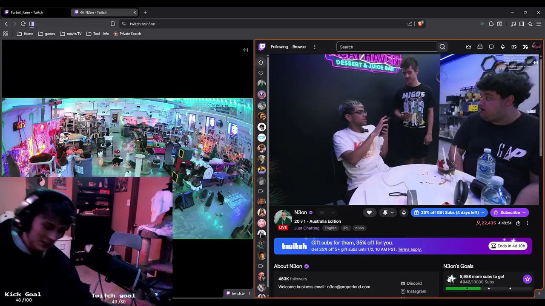Click the search magnifier button
The height and width of the screenshot is (306, 545).
tap(442, 47)
